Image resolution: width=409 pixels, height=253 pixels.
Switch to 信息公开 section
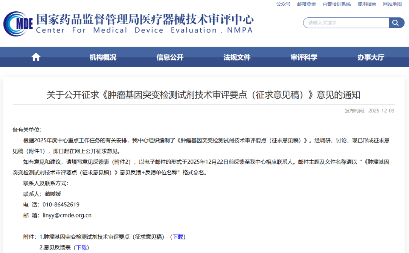coord(169,57)
